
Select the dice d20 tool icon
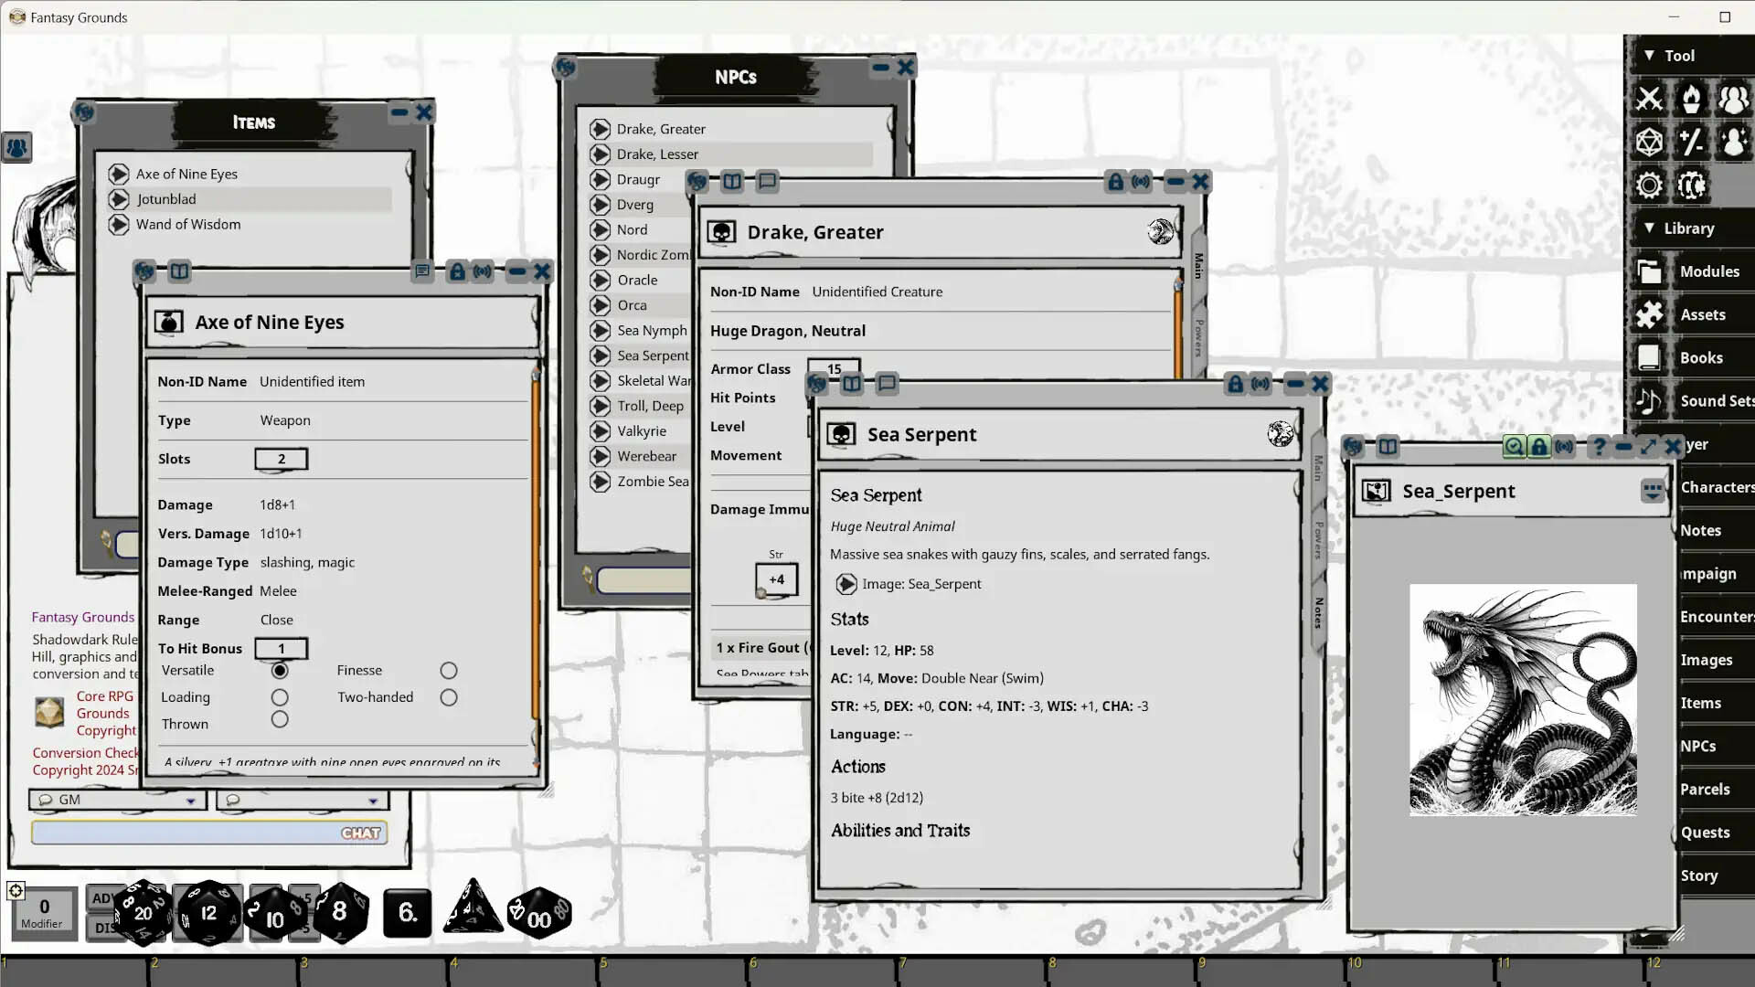click(x=1650, y=142)
